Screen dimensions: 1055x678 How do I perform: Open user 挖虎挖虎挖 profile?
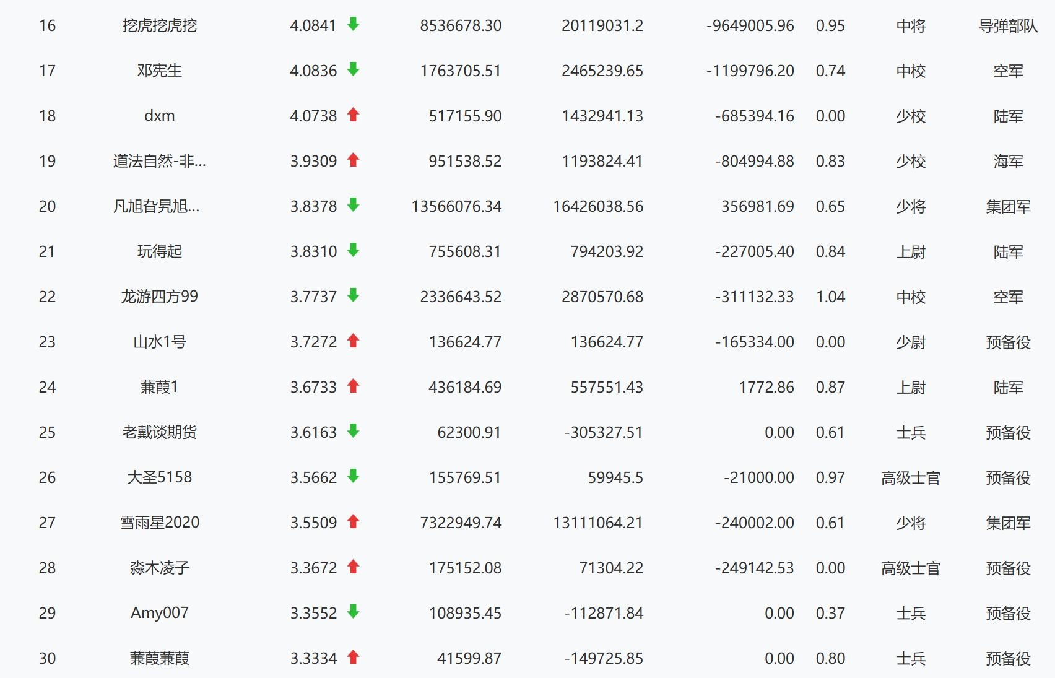[160, 25]
